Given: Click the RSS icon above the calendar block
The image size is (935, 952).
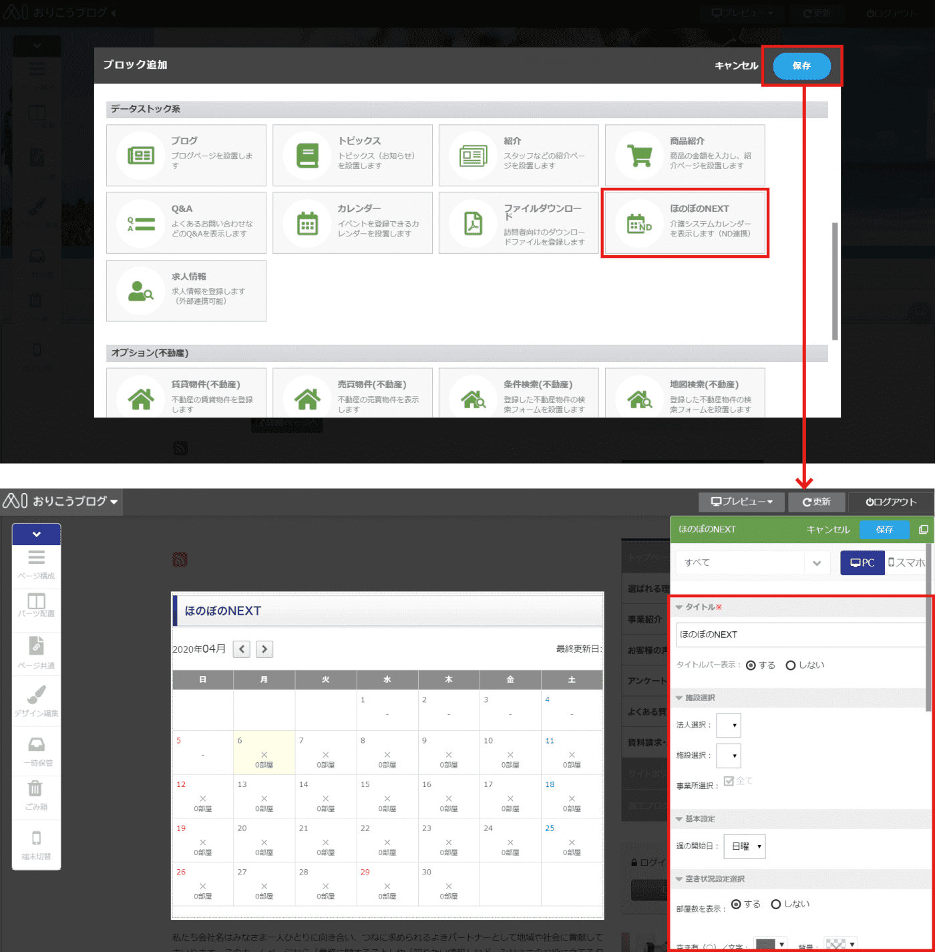Looking at the screenshot, I should pyautogui.click(x=180, y=559).
